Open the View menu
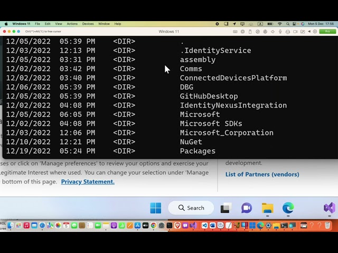 (x=59, y=24)
